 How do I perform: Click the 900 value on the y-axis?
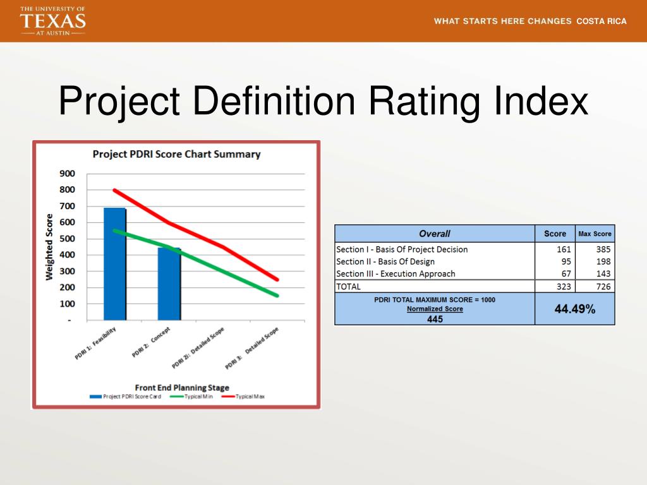pos(67,174)
